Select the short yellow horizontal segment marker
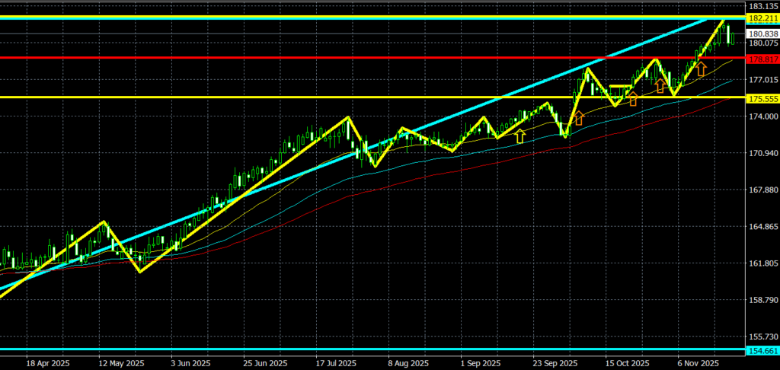The height and width of the screenshot is (370, 780). 619,87
